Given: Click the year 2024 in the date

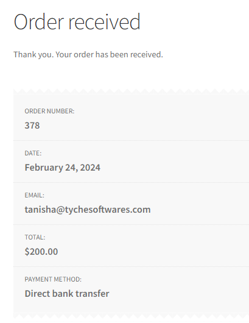Looking at the screenshot, I should 90,168.
